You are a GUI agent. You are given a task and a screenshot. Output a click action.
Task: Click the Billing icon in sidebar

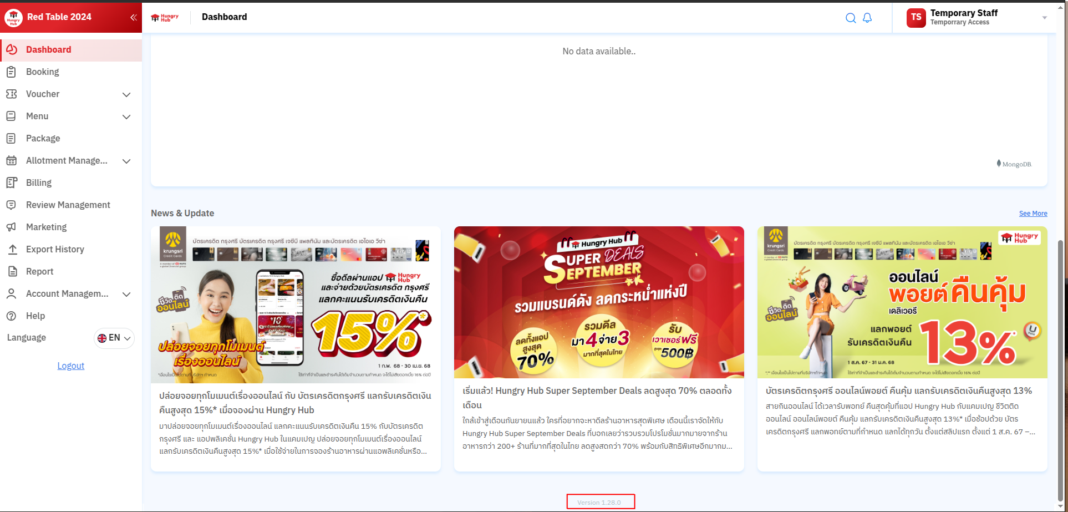[x=11, y=183]
